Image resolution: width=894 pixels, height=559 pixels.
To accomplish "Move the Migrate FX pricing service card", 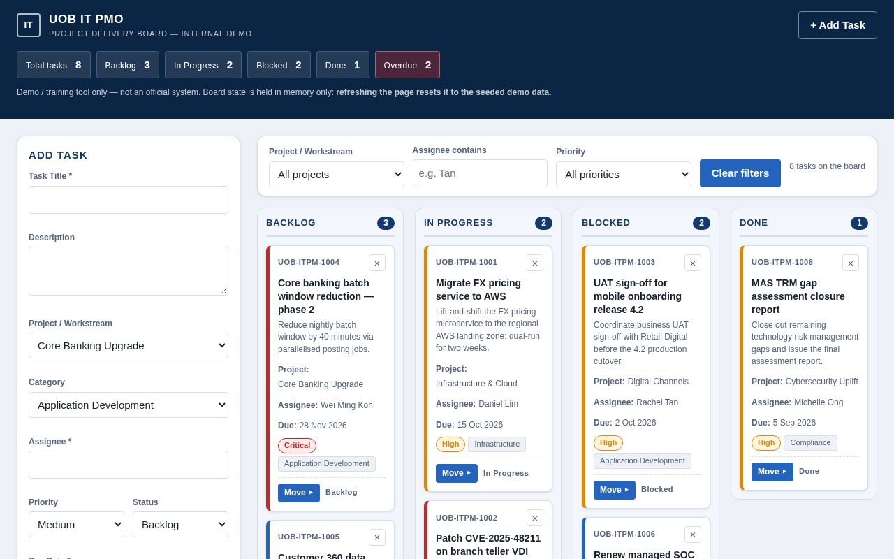I will [x=457, y=473].
